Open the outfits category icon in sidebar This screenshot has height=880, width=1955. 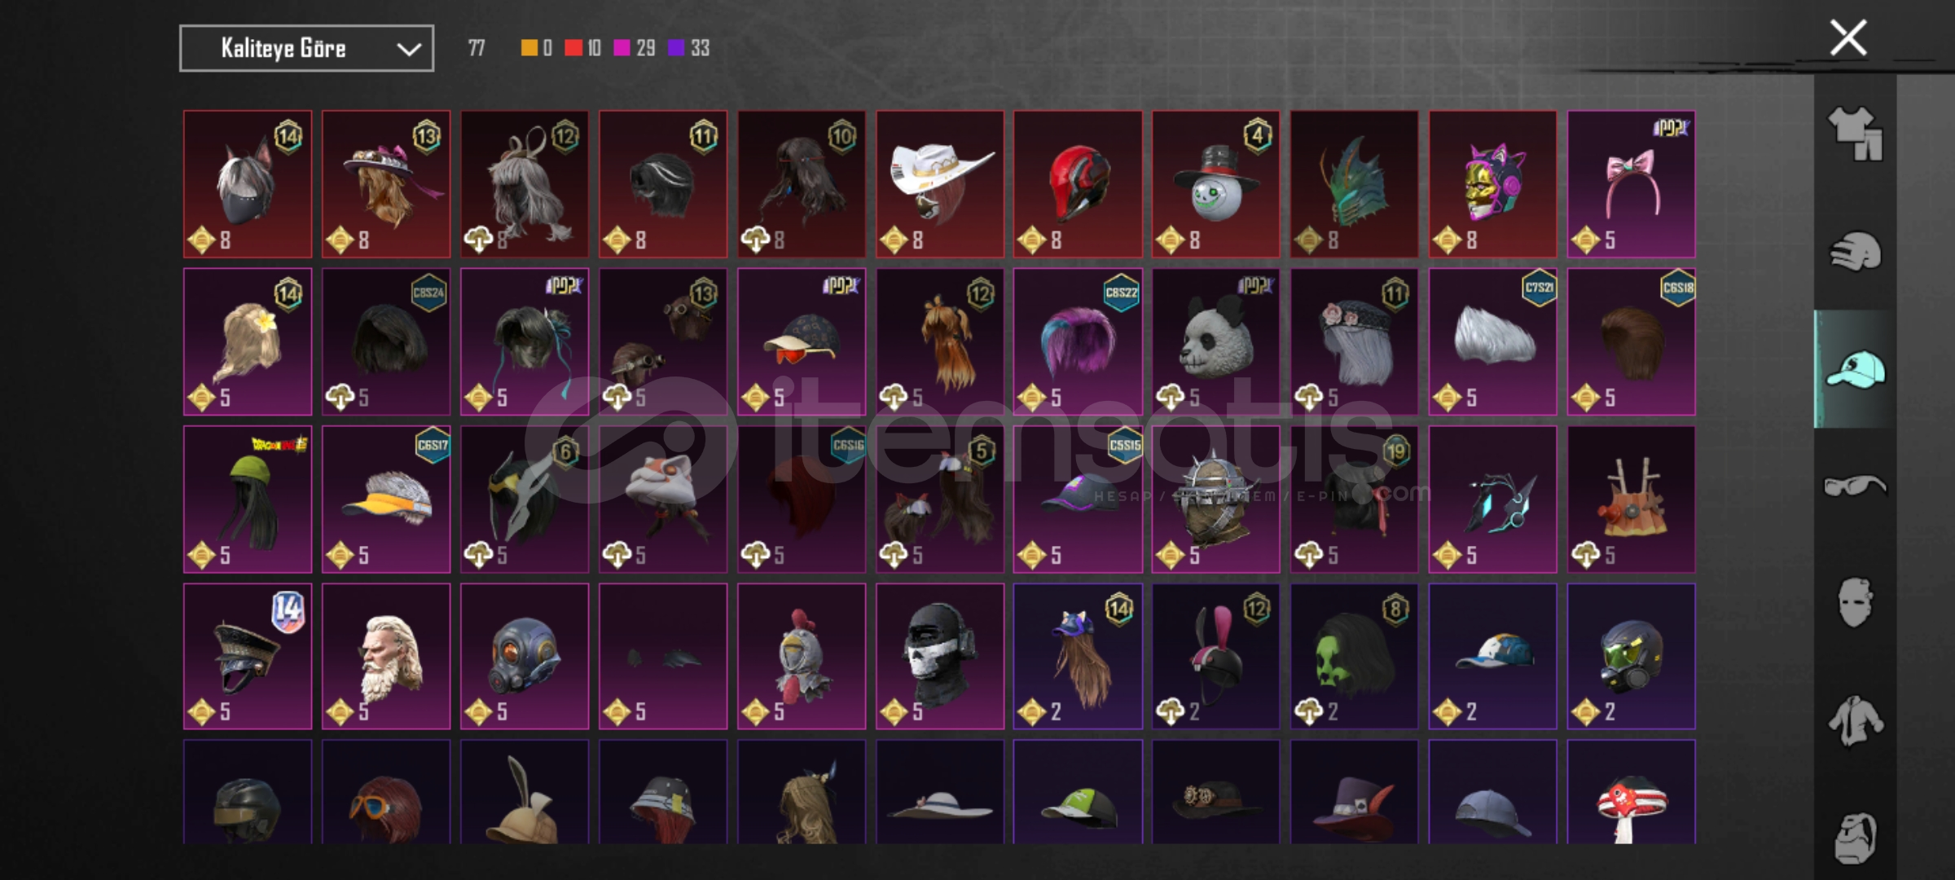click(1855, 133)
